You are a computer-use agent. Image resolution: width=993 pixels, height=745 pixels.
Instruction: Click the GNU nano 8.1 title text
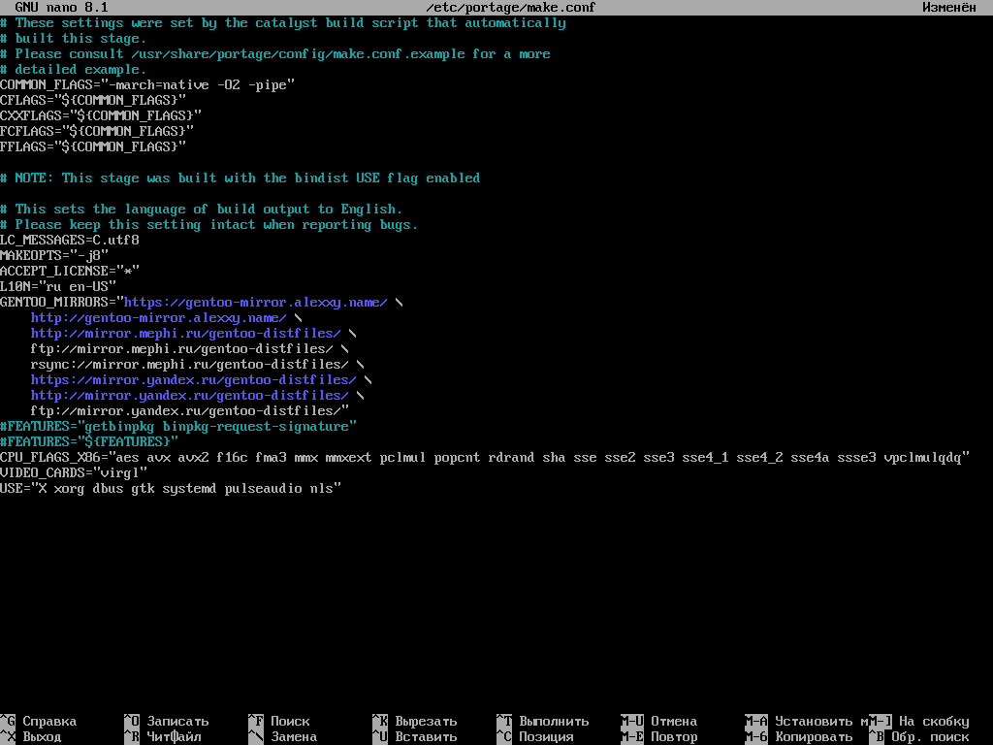(x=61, y=8)
